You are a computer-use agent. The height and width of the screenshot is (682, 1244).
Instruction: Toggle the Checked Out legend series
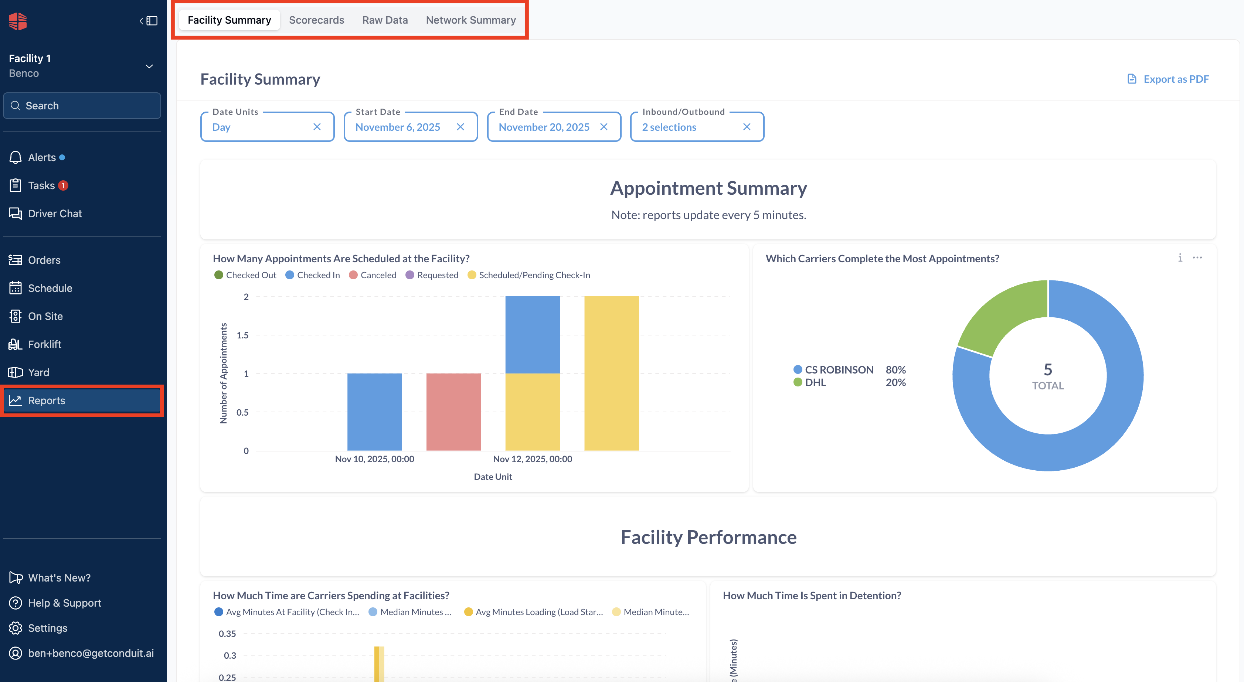[x=245, y=275]
